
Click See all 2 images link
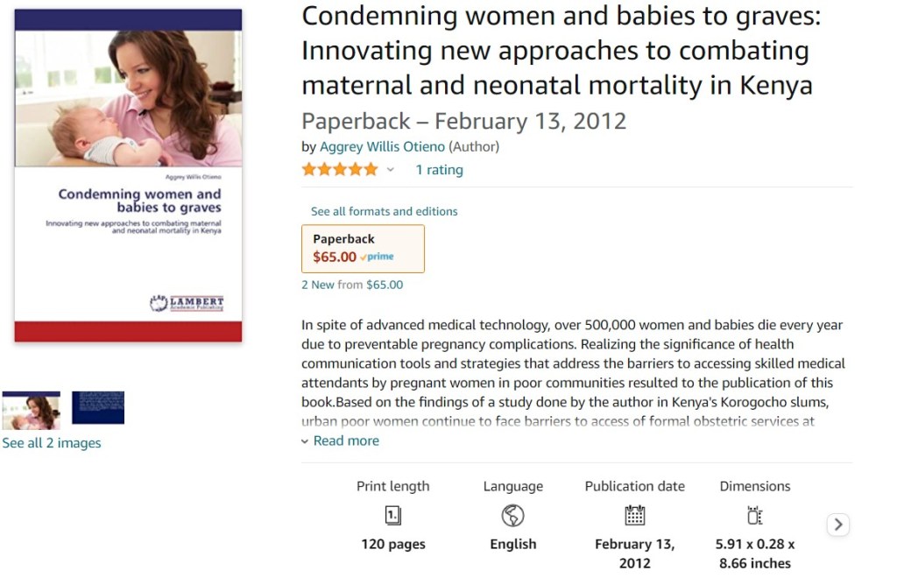click(52, 443)
